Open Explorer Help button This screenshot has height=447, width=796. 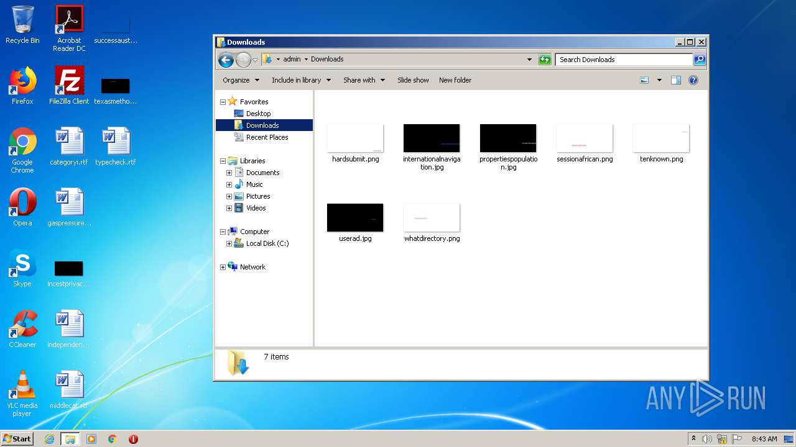tap(693, 80)
